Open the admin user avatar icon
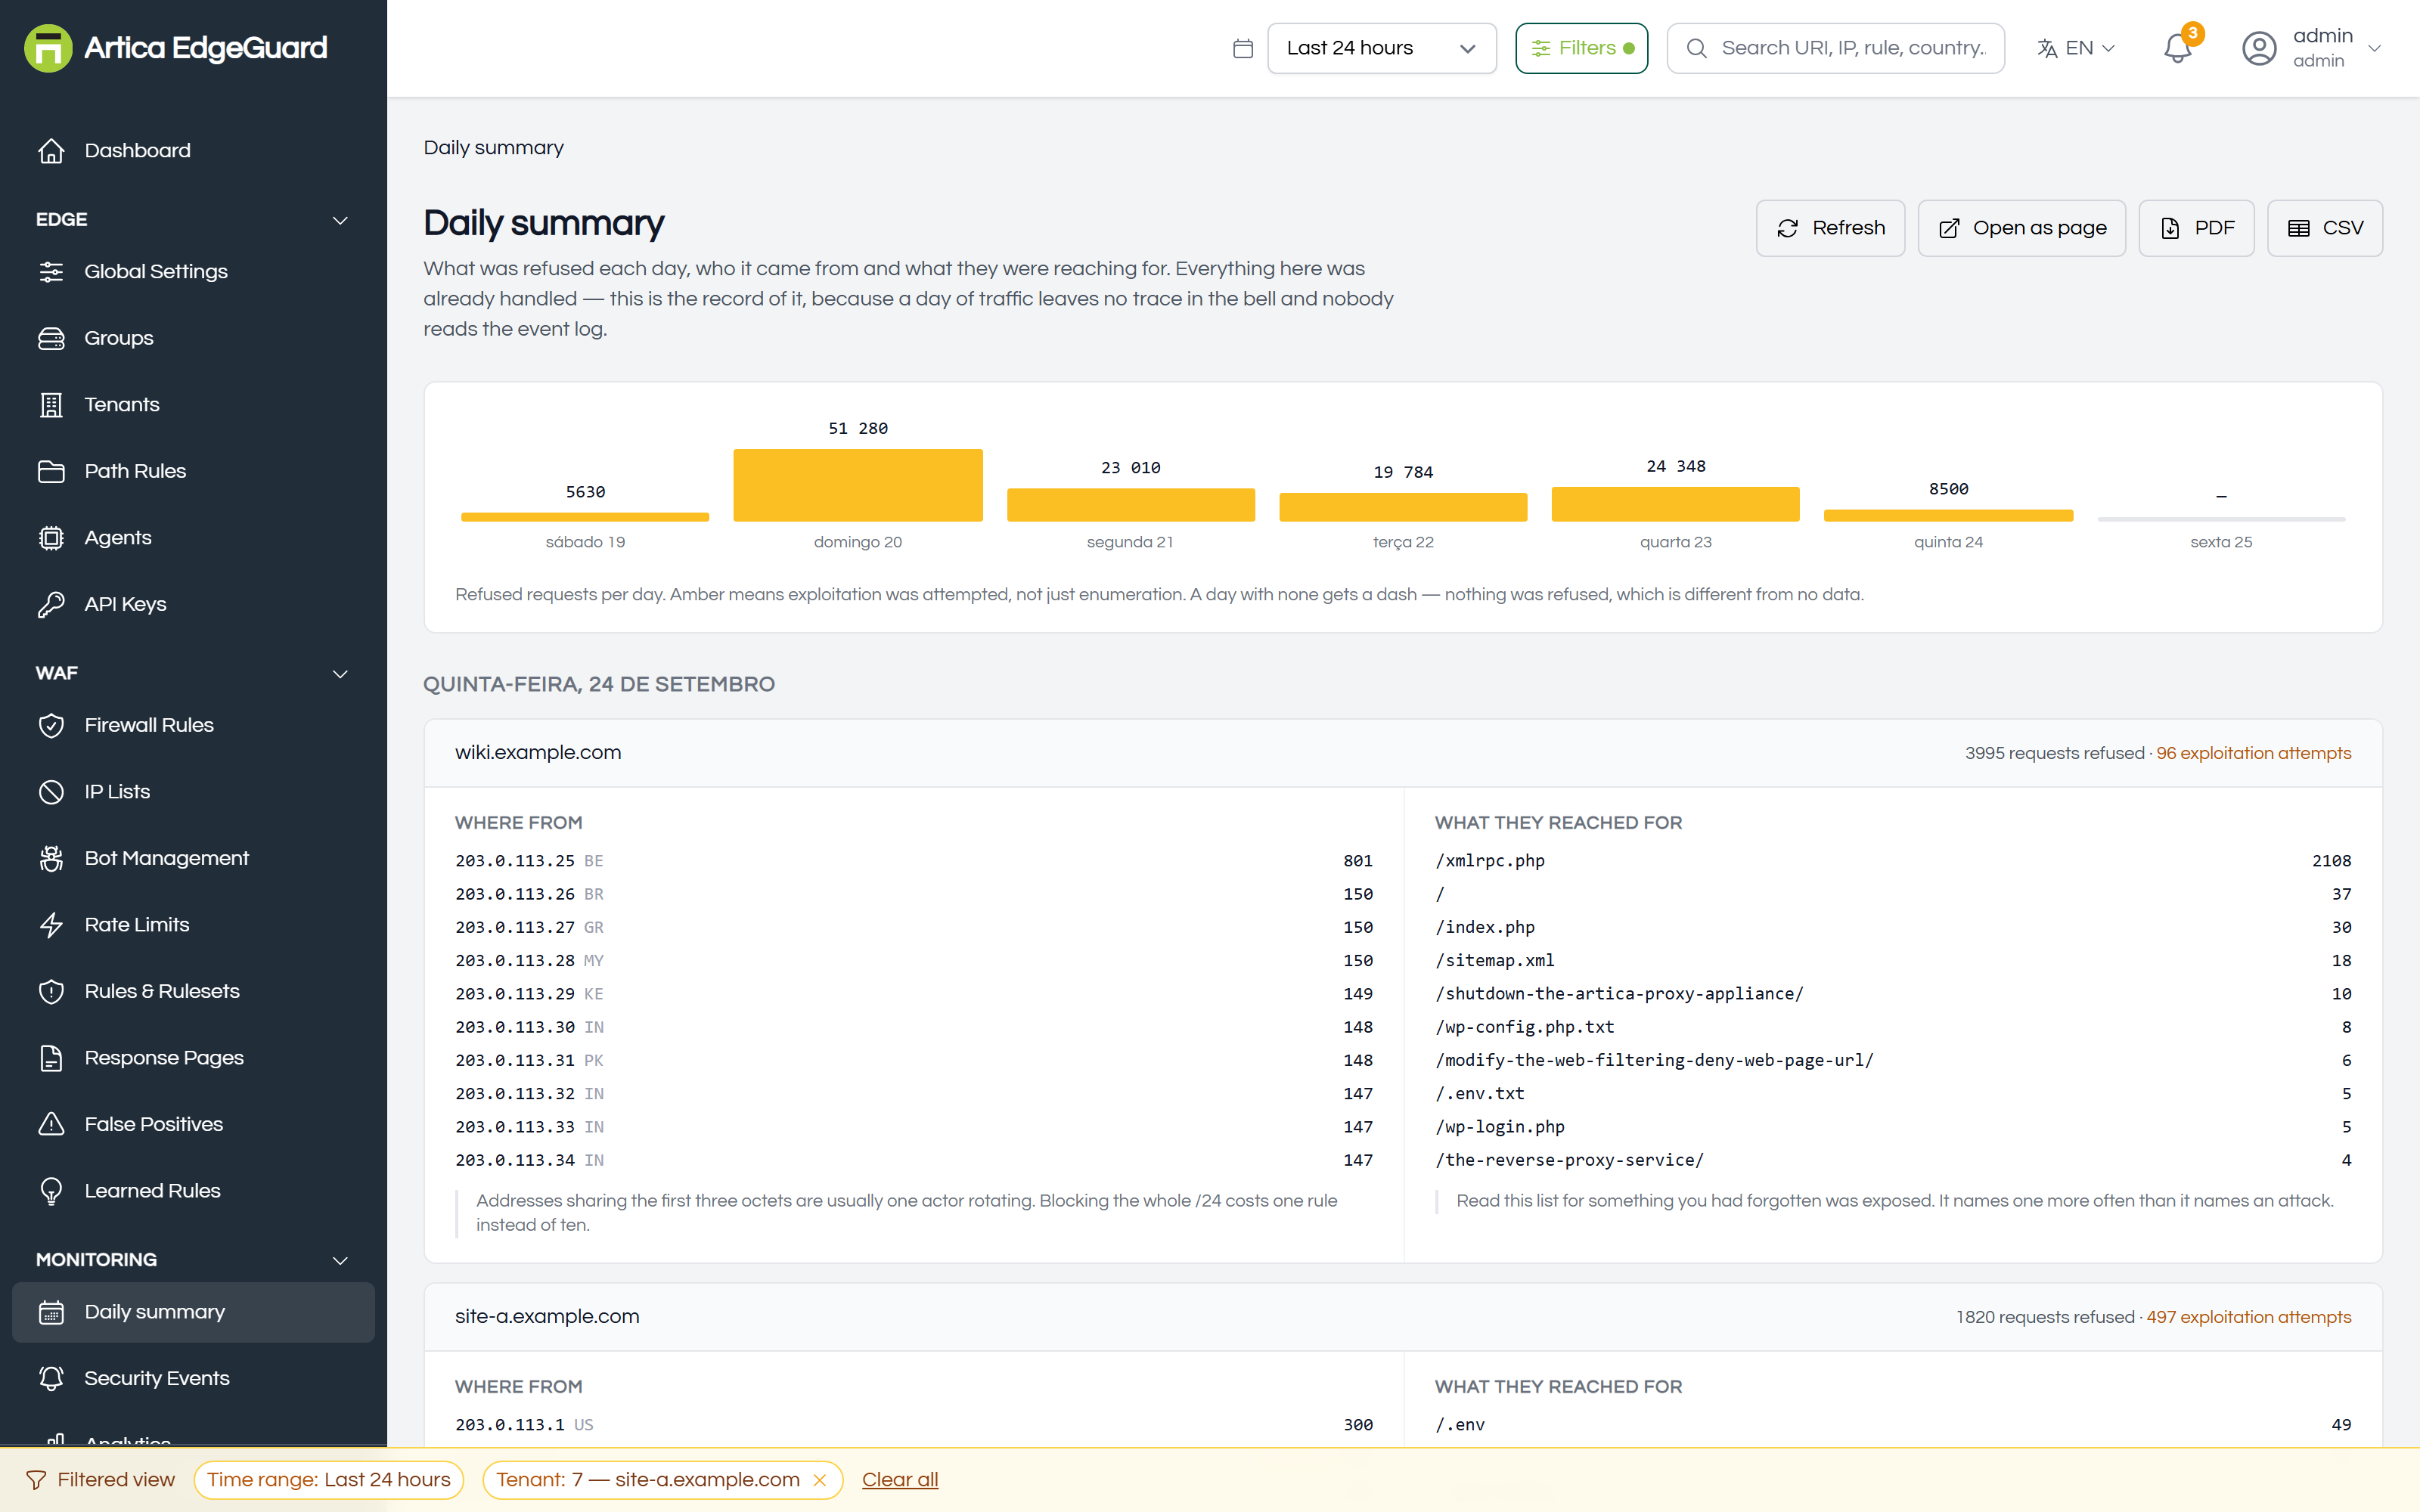The image size is (2420, 1512). point(2259,48)
